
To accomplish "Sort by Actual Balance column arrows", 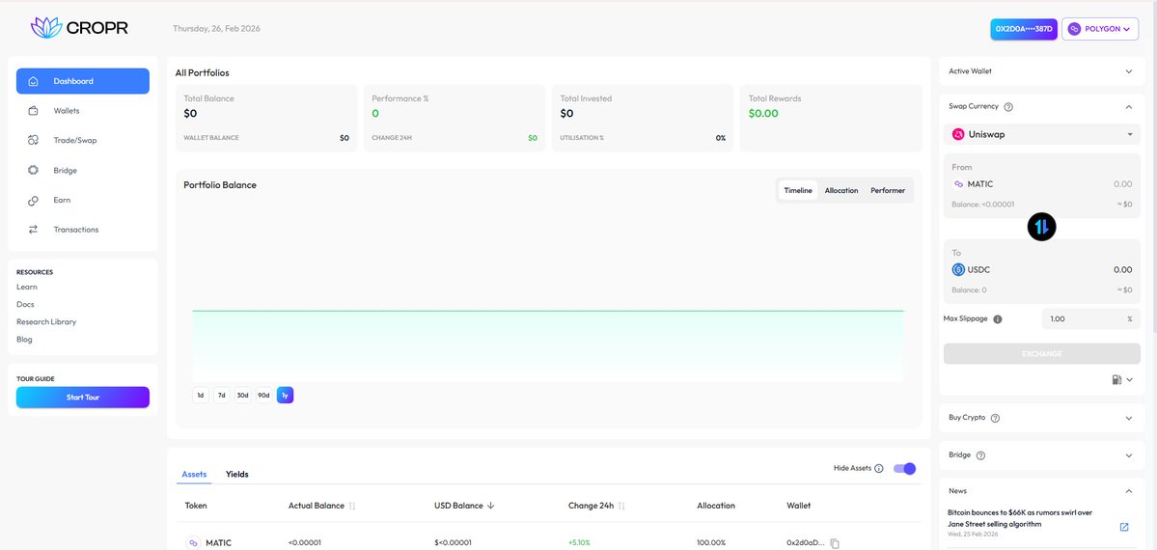I will click(x=352, y=506).
